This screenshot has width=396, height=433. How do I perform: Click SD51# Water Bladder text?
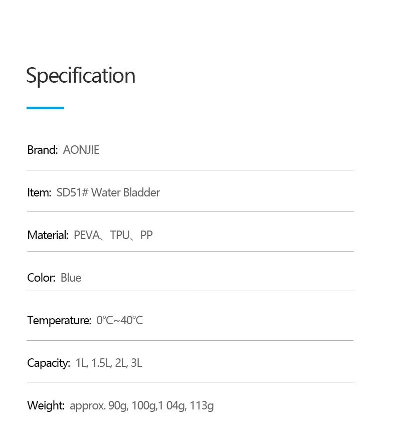[108, 192]
